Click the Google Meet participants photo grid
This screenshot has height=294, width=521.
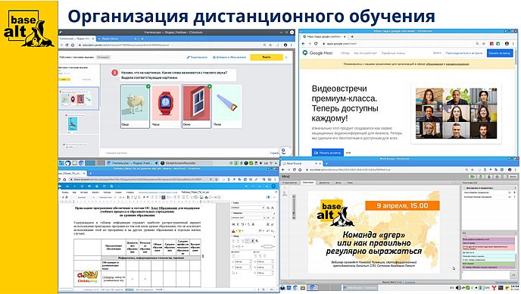pos(456,113)
